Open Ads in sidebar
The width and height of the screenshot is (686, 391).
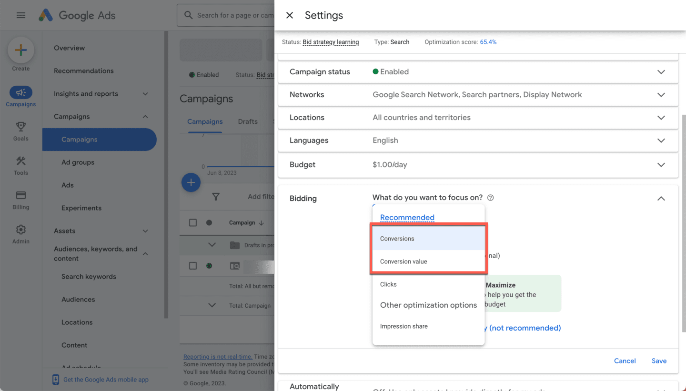click(67, 185)
